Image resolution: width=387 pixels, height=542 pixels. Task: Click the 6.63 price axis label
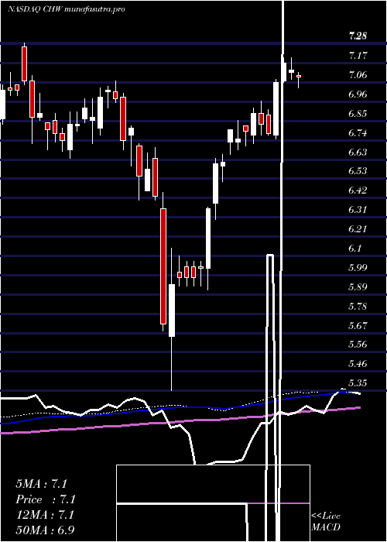(358, 152)
